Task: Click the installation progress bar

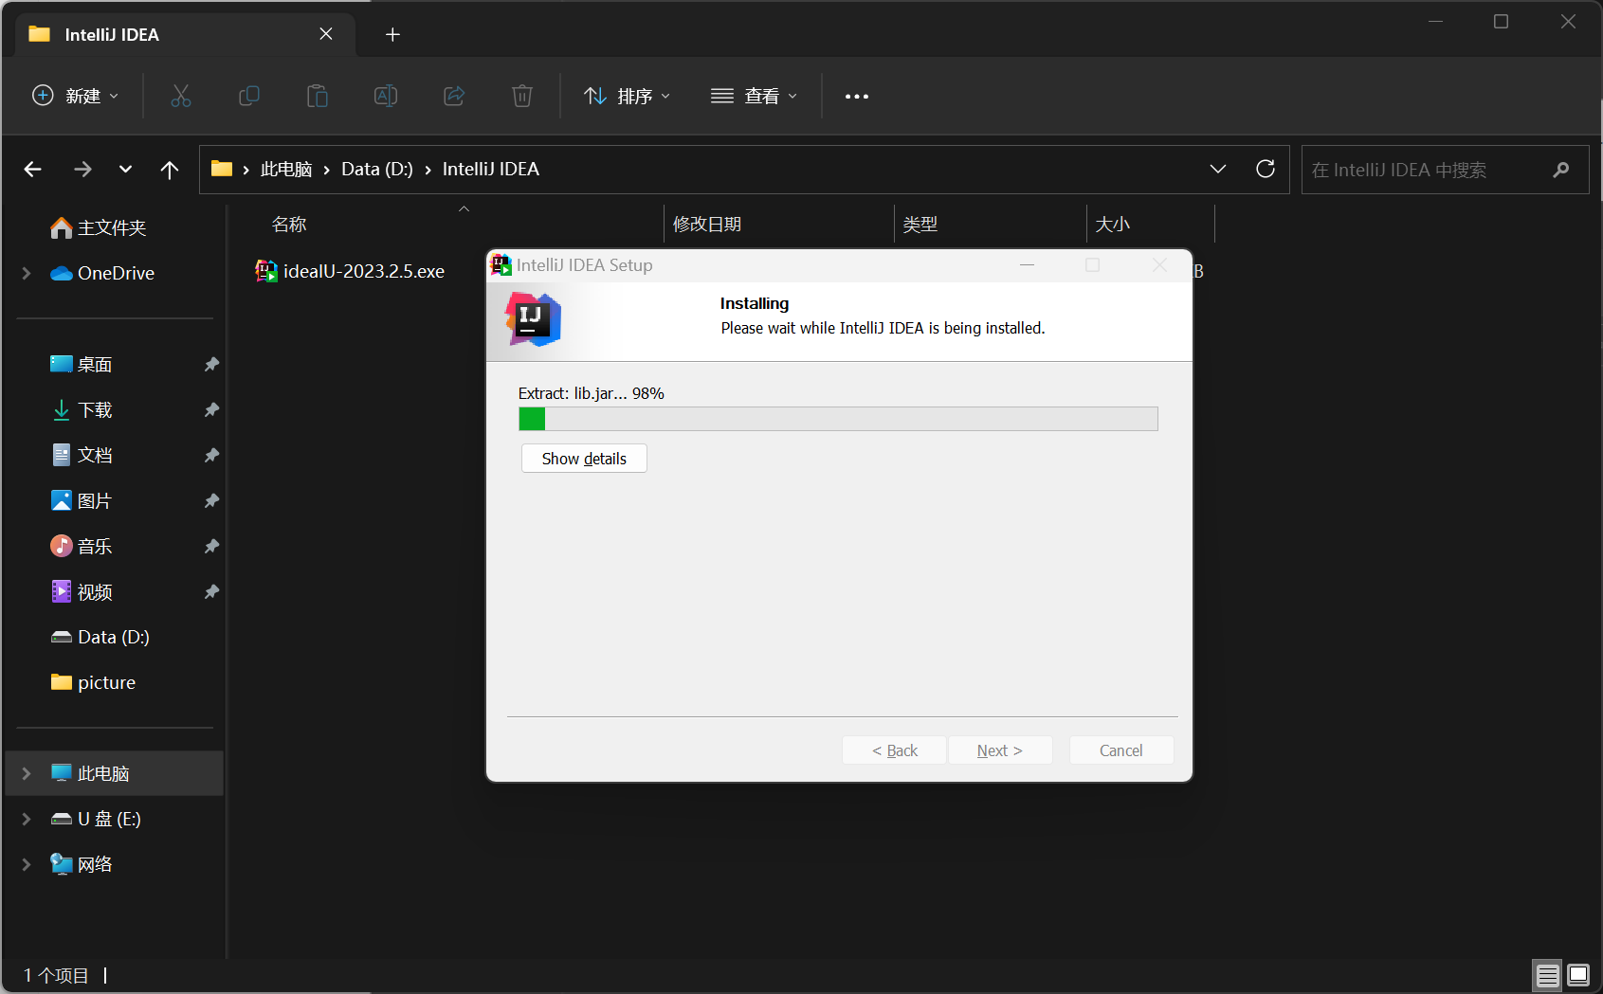Action: [x=838, y=419]
